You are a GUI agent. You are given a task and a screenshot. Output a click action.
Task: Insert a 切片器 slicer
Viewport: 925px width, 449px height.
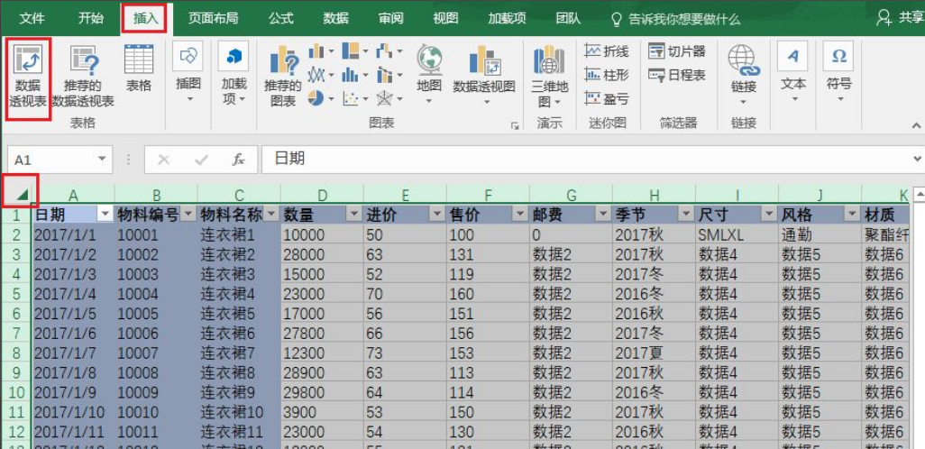(x=677, y=51)
